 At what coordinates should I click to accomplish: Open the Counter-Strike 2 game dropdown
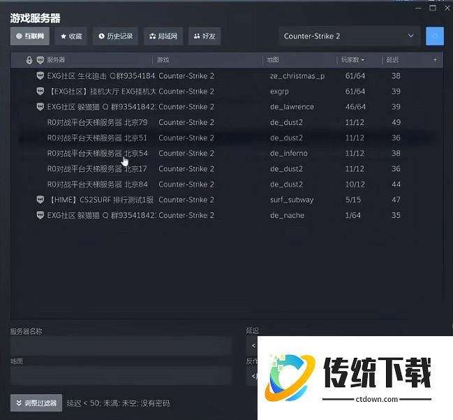click(x=348, y=36)
